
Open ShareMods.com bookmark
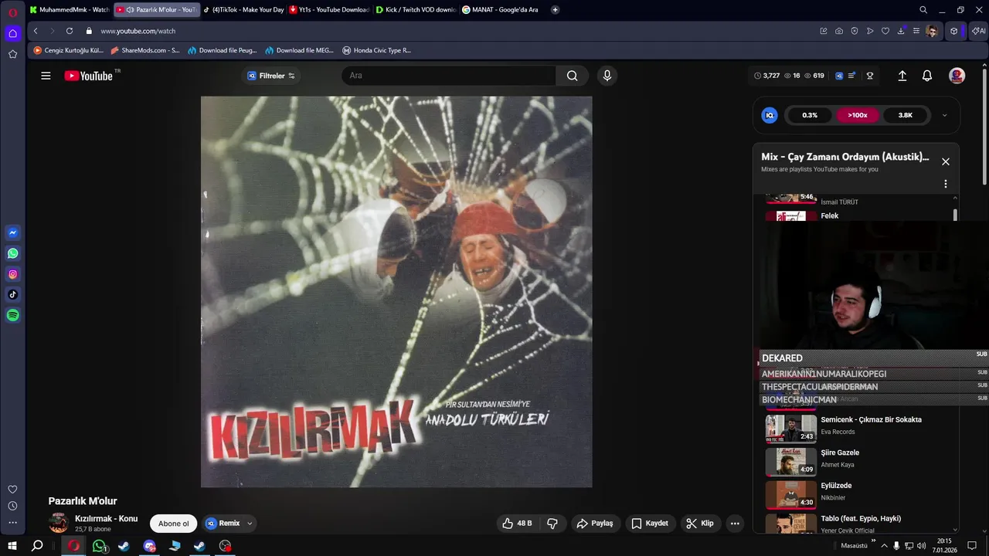[145, 50]
